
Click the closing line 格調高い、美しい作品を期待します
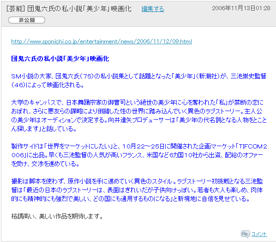pyautogui.click(x=57, y=216)
